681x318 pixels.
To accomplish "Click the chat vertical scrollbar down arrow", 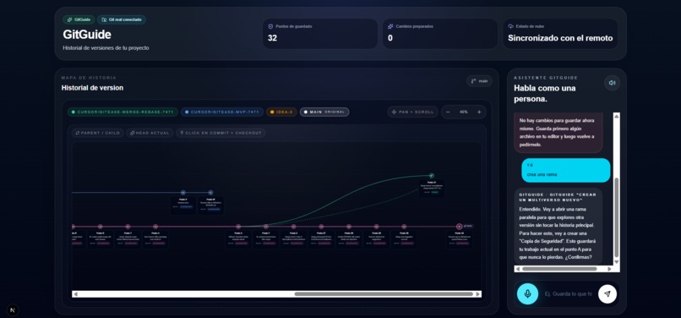I will coord(616,262).
